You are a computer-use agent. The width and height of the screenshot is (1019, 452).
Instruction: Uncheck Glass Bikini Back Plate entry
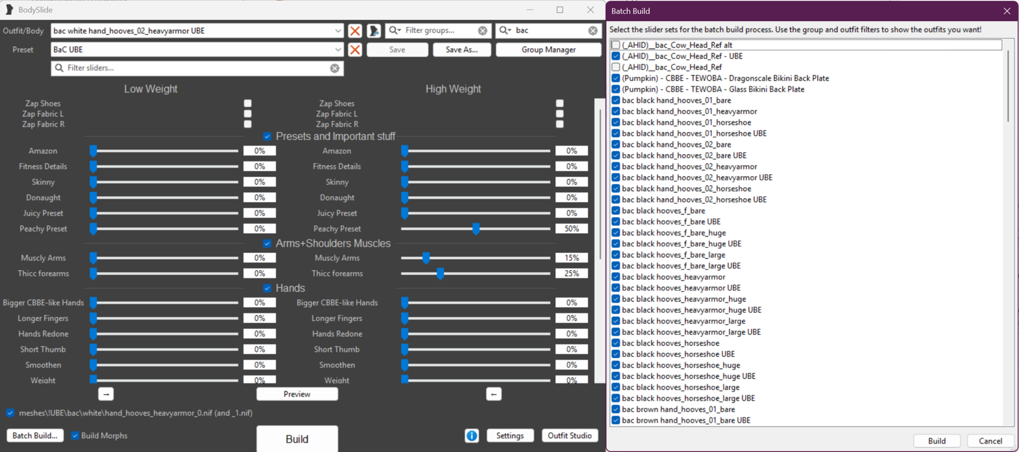pos(616,89)
